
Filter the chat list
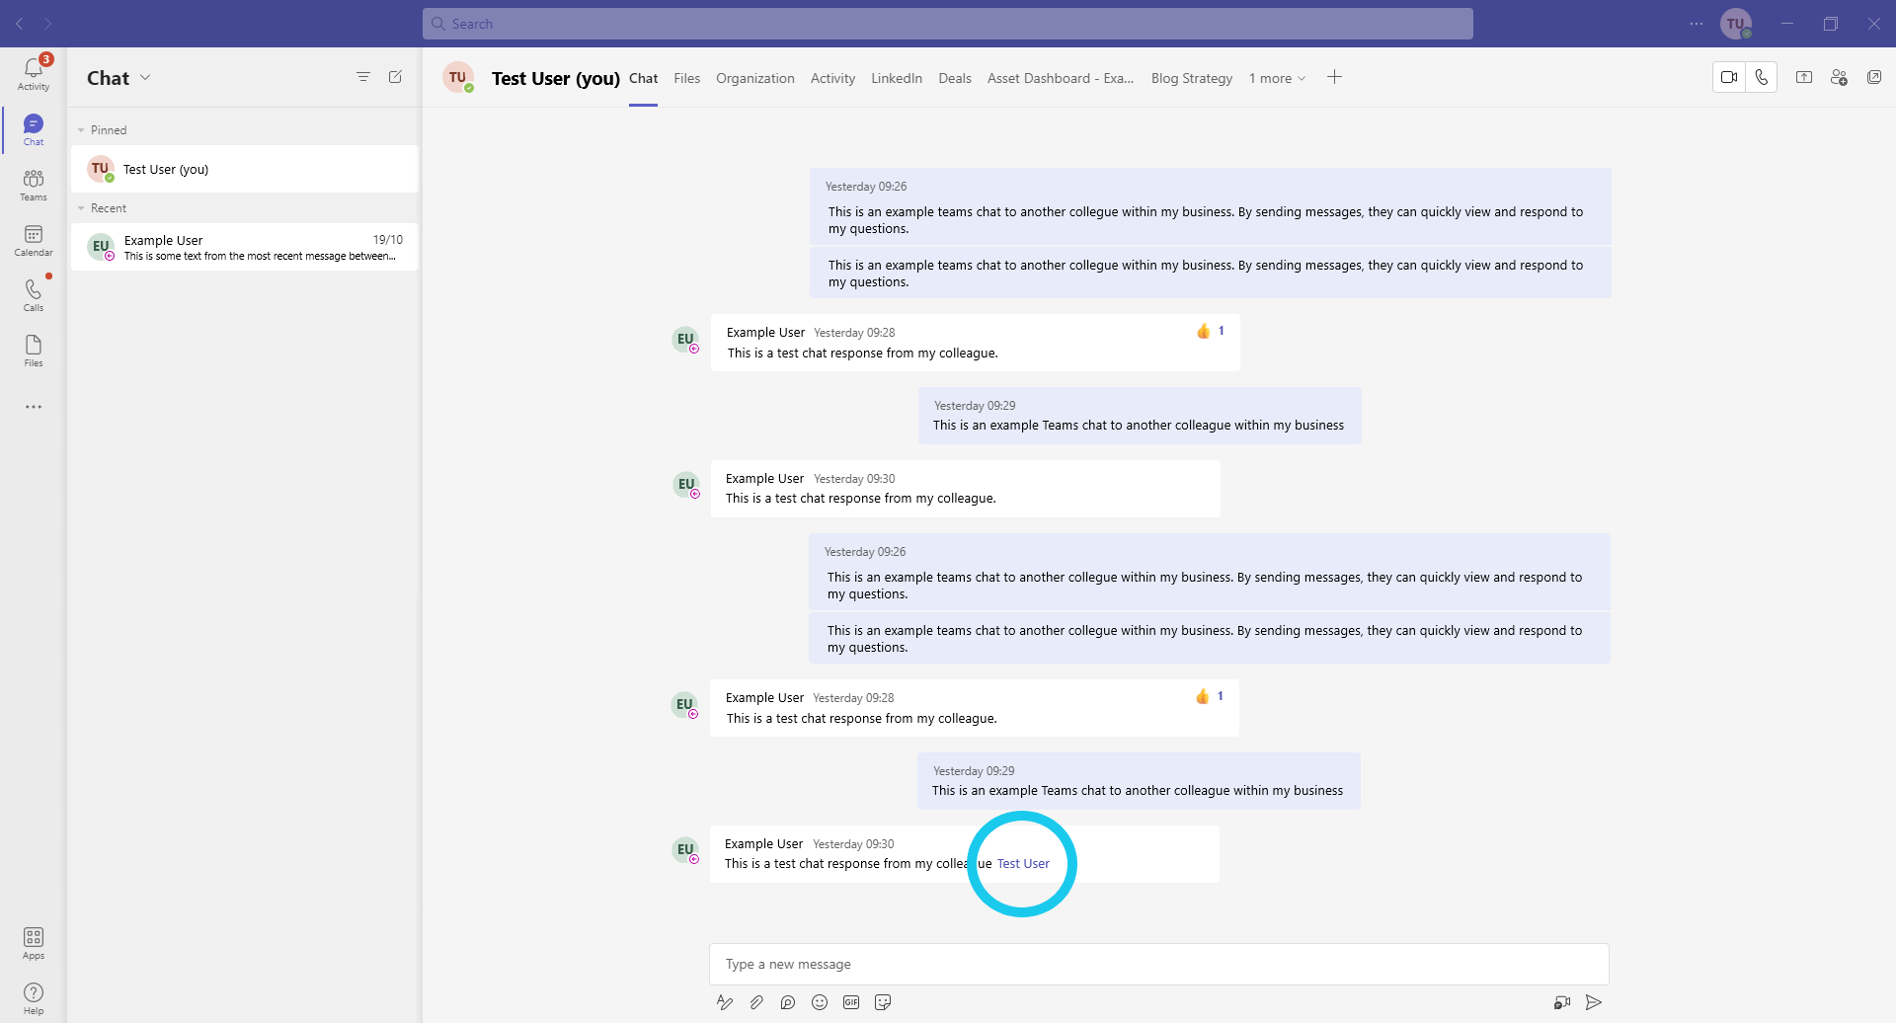point(363,77)
